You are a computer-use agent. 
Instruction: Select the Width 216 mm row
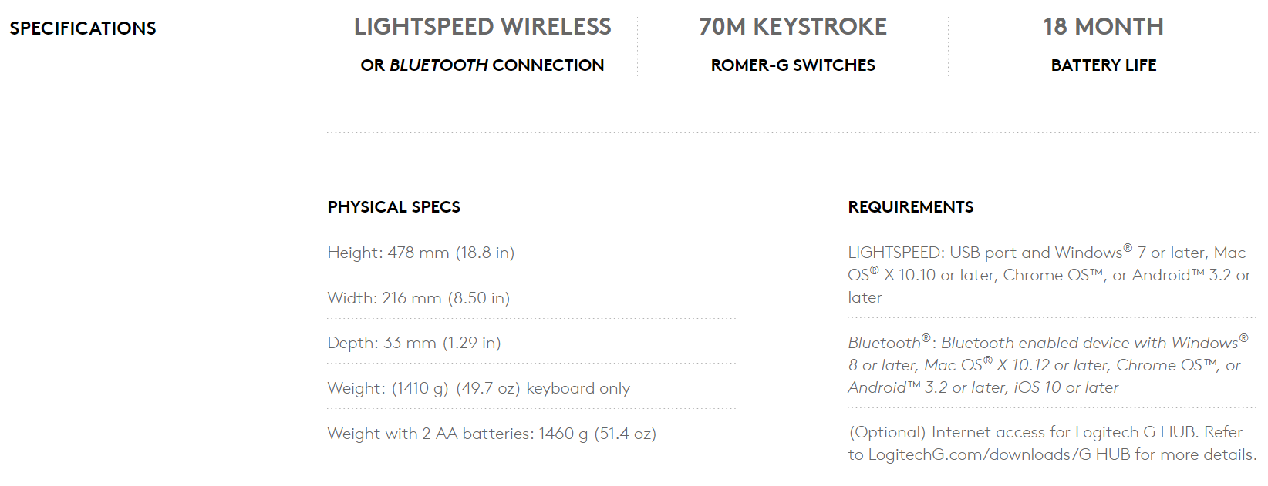418,298
